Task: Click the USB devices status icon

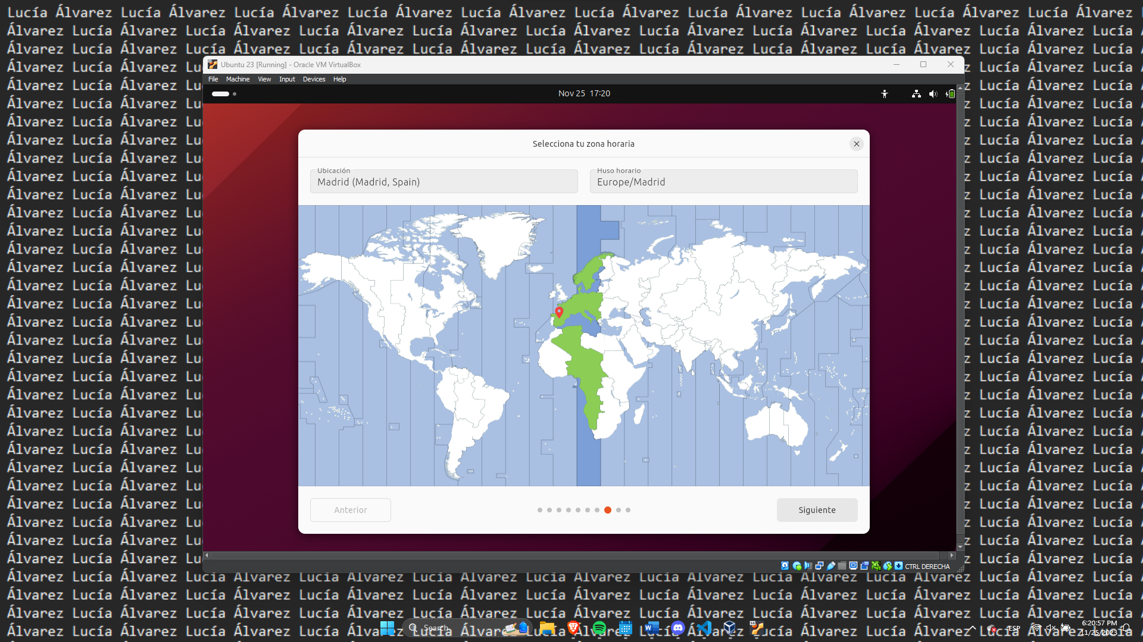Action: point(831,566)
